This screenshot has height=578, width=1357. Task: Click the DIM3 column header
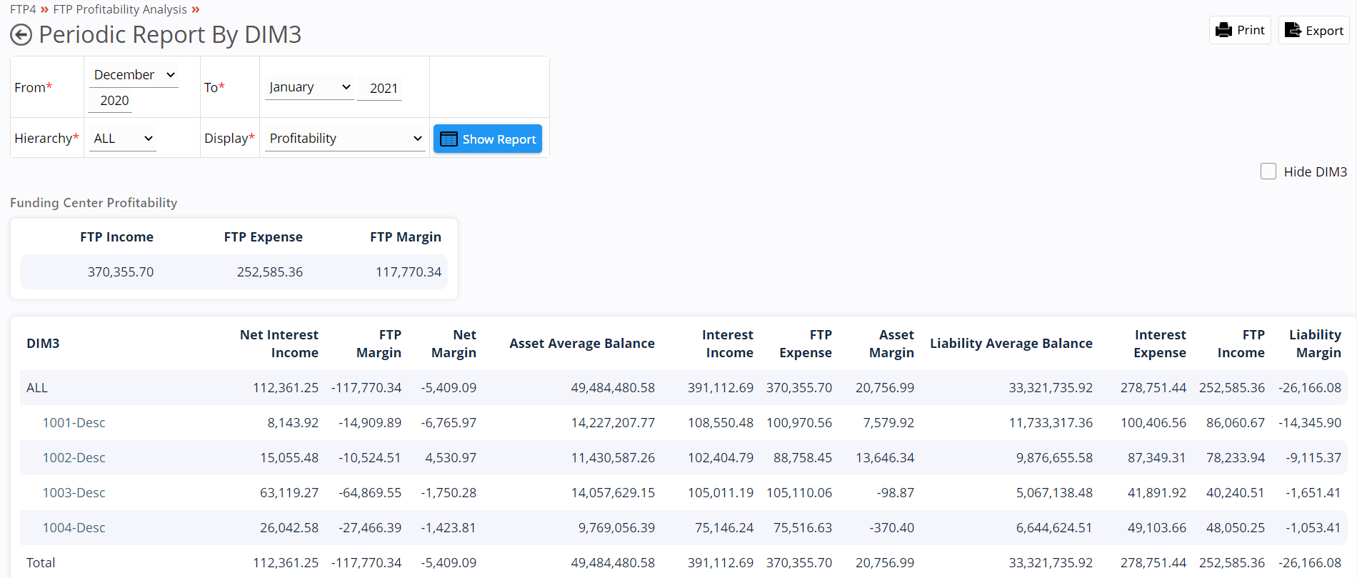pyautogui.click(x=43, y=344)
